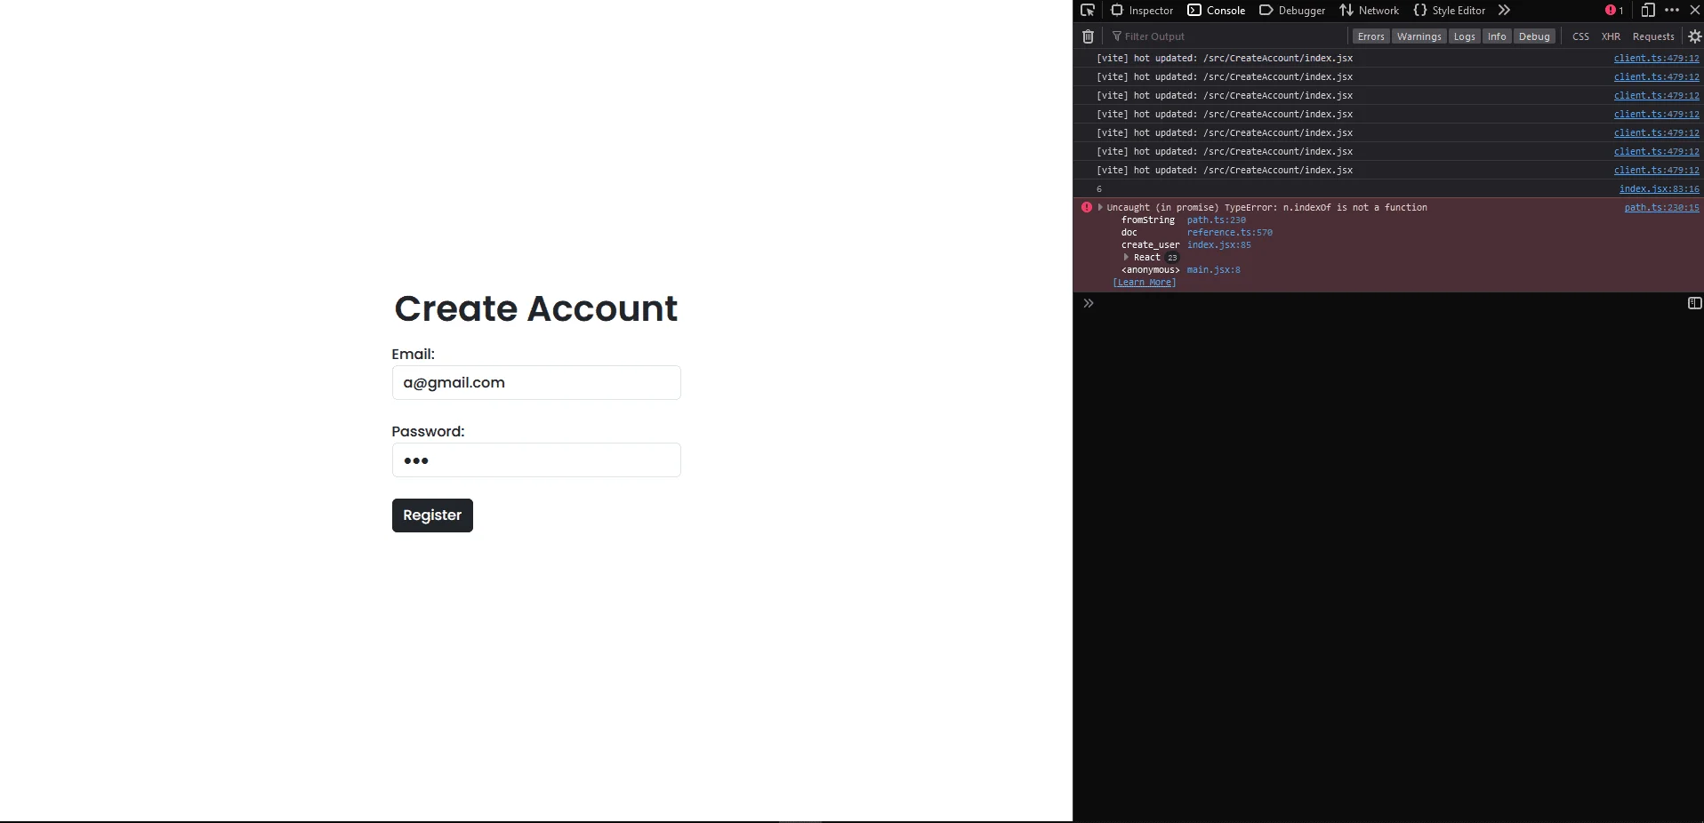Open the devtools three-dots customize menu
This screenshot has height=823, width=1704.
tap(1672, 11)
